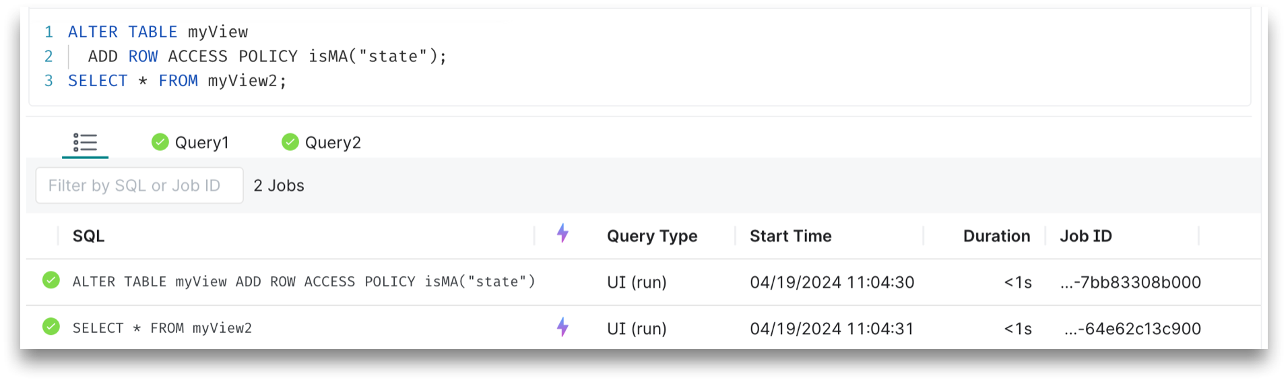
Task: Focus the Filter by SQL or Job ID field
Action: (139, 186)
